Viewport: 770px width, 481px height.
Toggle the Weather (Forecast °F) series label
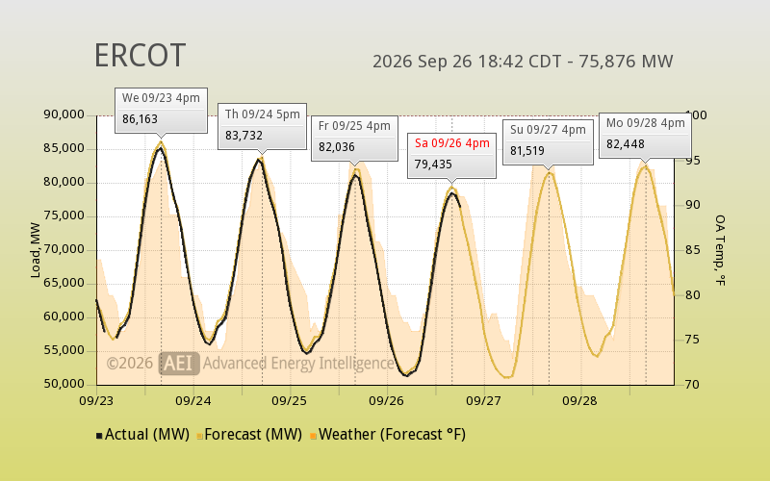392,435
